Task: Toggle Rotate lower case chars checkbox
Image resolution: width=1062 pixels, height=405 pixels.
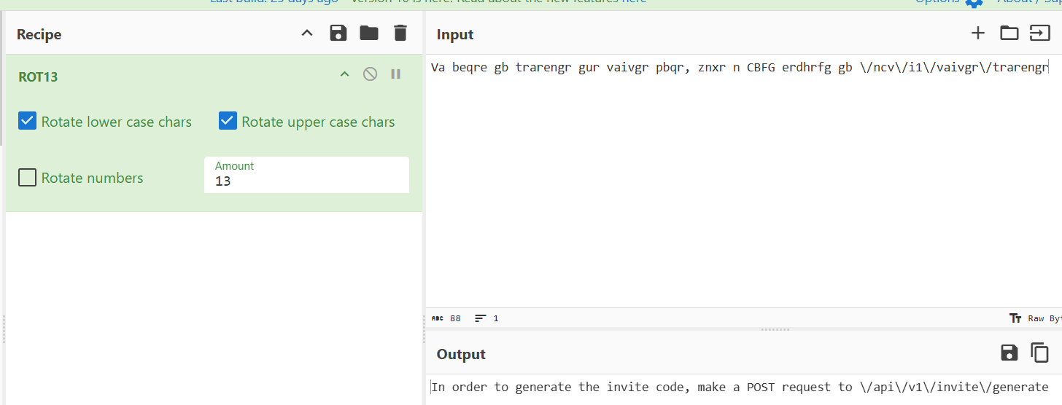Action: (x=27, y=121)
